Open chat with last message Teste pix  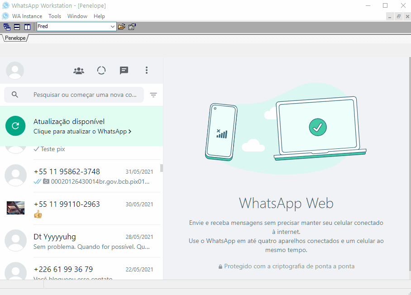(x=81, y=152)
